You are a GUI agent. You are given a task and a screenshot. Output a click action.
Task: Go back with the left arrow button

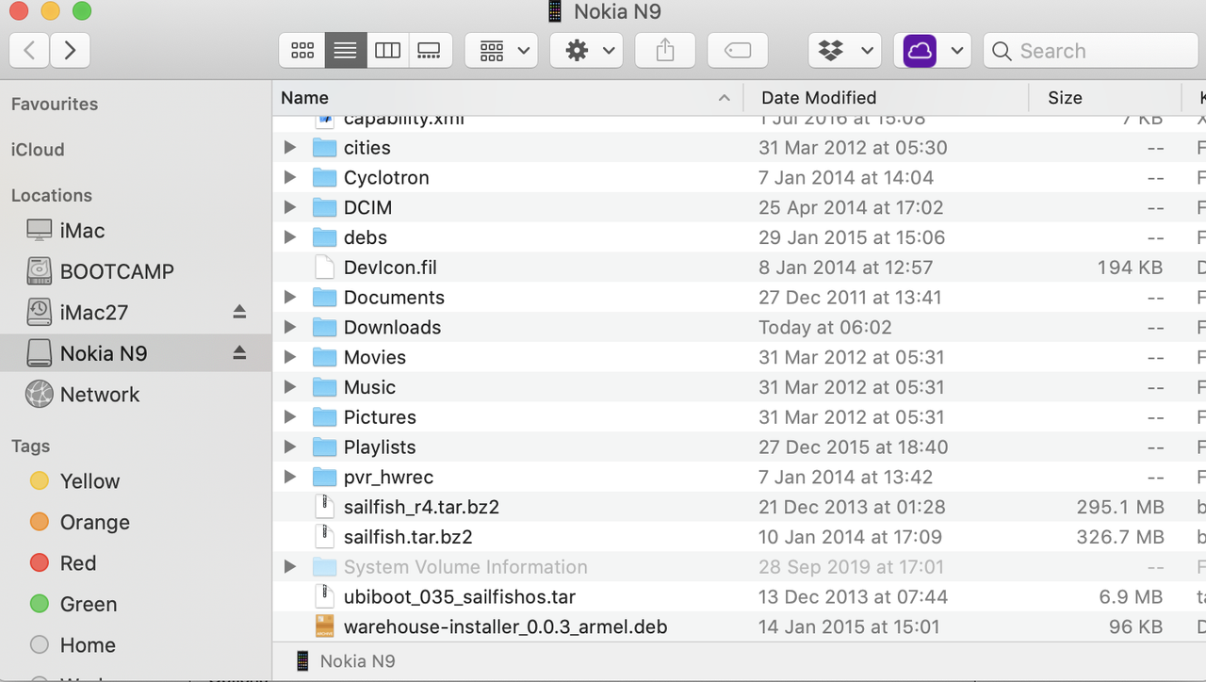pyautogui.click(x=29, y=51)
